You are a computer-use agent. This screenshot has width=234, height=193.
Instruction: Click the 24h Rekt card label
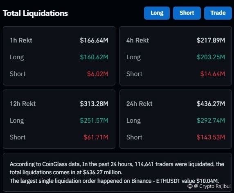139,104
